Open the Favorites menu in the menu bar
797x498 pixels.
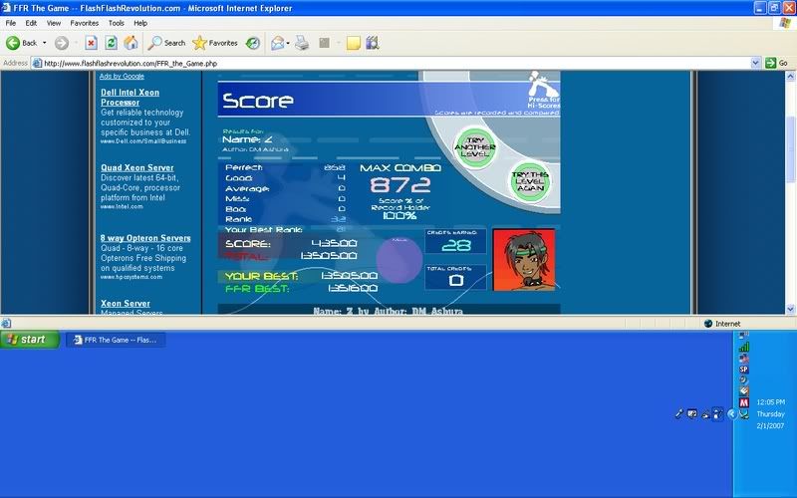pyautogui.click(x=84, y=22)
